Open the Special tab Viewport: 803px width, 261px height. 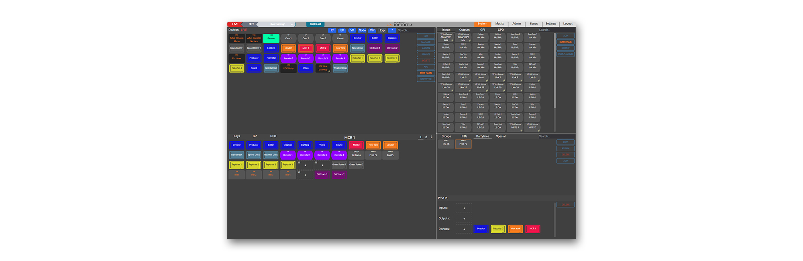coord(501,137)
